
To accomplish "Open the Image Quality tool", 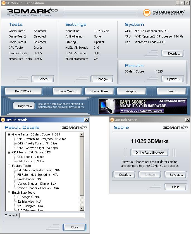I will pyautogui.click(x=68, y=91).
